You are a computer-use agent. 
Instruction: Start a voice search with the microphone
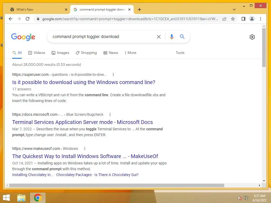pyautogui.click(x=171, y=36)
